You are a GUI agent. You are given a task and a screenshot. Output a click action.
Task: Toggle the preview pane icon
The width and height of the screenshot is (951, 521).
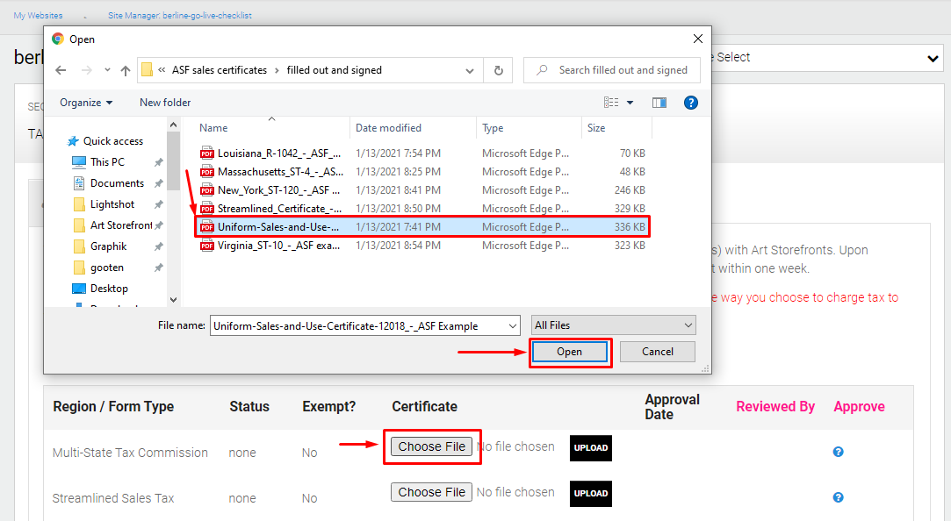[659, 103]
